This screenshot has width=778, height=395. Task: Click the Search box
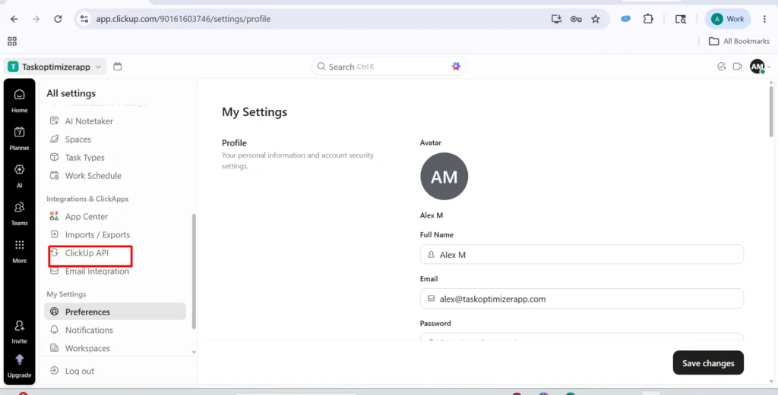(x=389, y=66)
